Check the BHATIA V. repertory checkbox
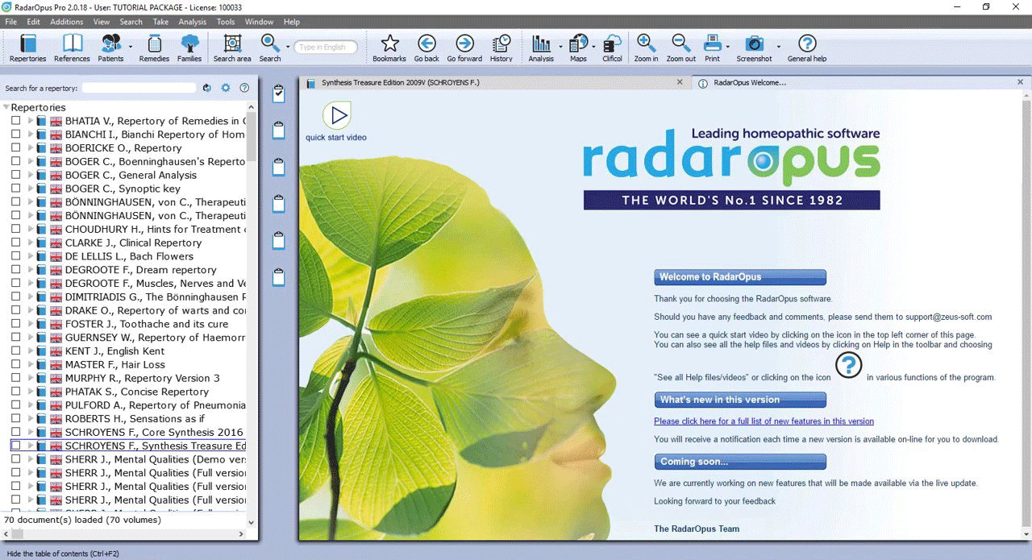The height and width of the screenshot is (560, 1032). [x=15, y=121]
